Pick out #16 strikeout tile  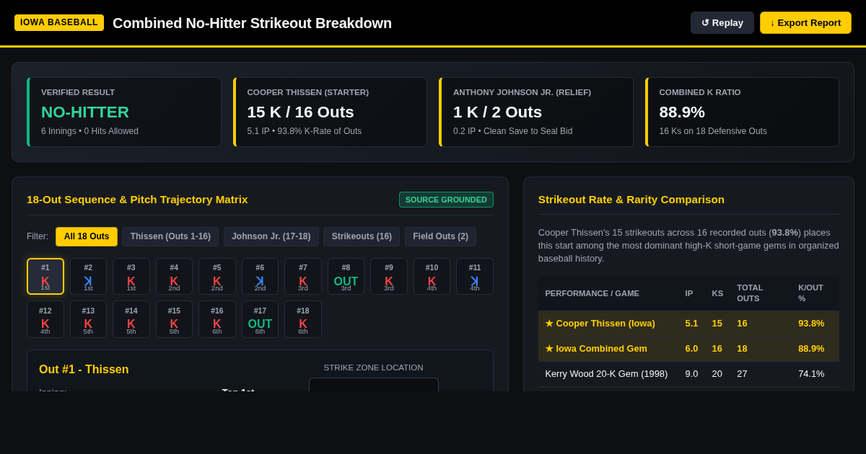(217, 320)
